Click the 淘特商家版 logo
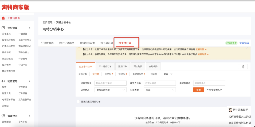The height and width of the screenshot is (127, 255). coord(15,7)
